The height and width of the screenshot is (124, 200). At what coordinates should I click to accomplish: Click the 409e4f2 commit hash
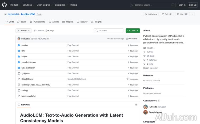click(x=110, y=39)
